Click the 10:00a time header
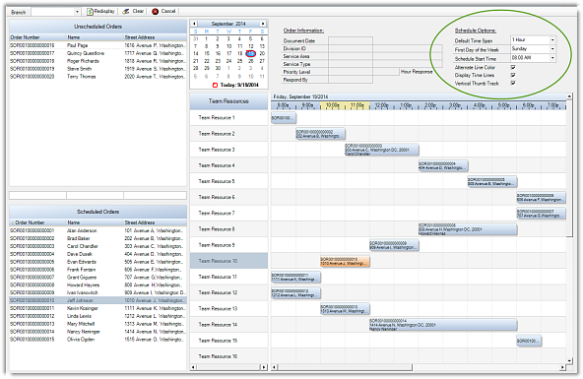 click(x=333, y=105)
